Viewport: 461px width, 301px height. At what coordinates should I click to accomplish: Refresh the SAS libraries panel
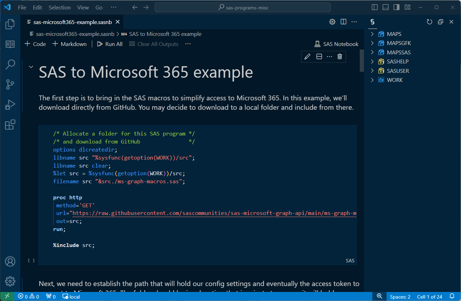[x=430, y=22]
